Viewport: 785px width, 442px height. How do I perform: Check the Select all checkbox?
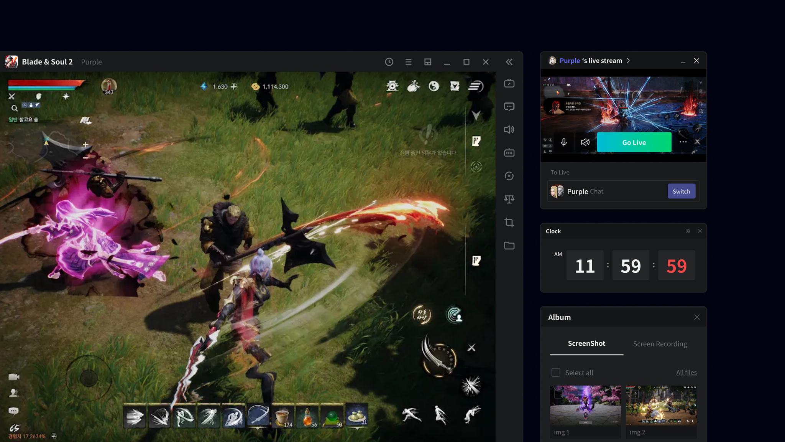coord(556,373)
